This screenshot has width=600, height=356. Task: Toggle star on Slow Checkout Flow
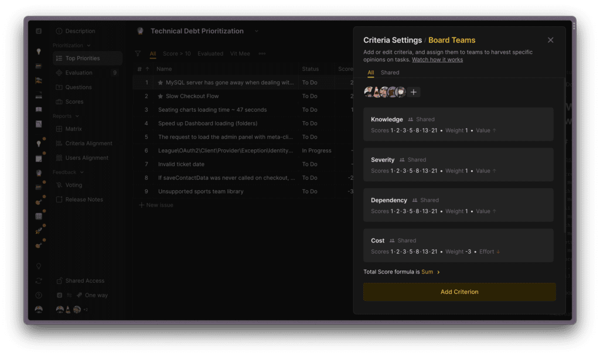pyautogui.click(x=161, y=97)
